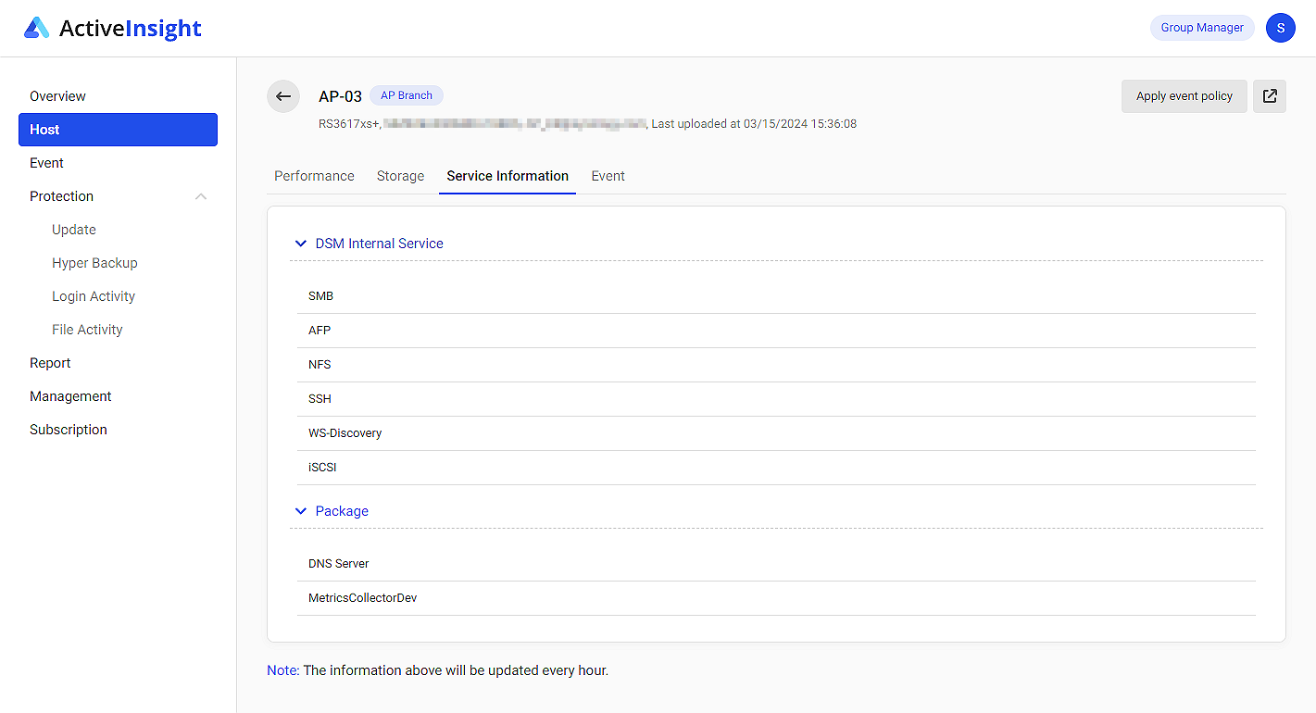Open the Management section
The image size is (1316, 713).
(x=70, y=395)
